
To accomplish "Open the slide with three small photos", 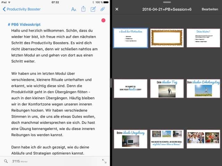I will (167, 139).
